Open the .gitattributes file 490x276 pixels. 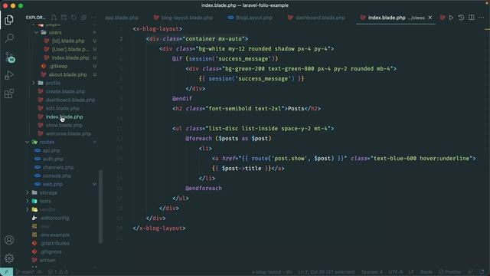tap(55, 244)
